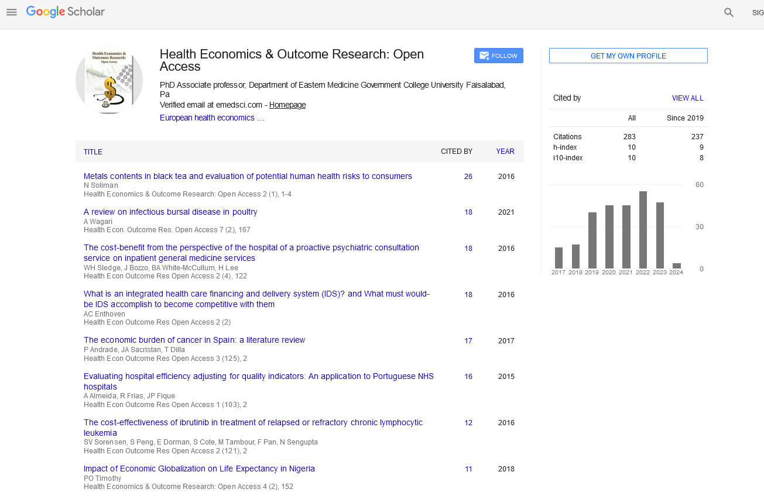The width and height of the screenshot is (764, 496).
Task: Click author name PO Timothy
Action: 102,478
